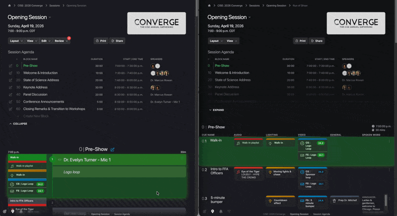This screenshot has width=397, height=216.
Task: Click the lightbulb icon on Countdown effect cue
Action: tap(270, 201)
